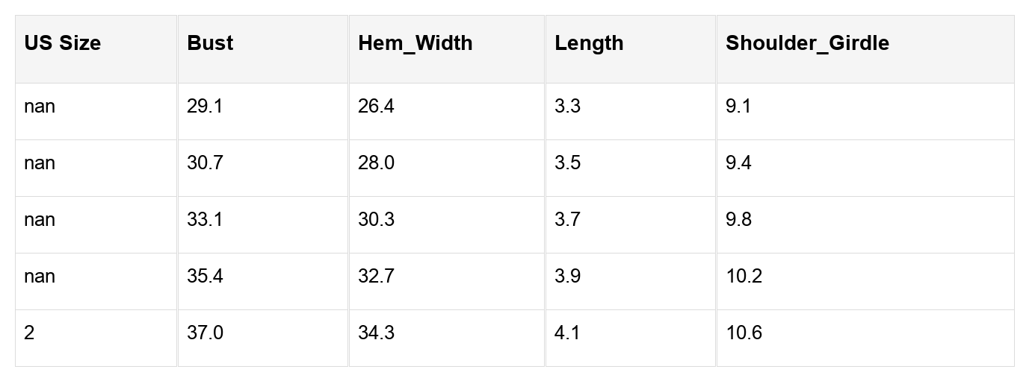Select the Bust value 29.1
The width and height of the screenshot is (1029, 381).
pos(205,107)
